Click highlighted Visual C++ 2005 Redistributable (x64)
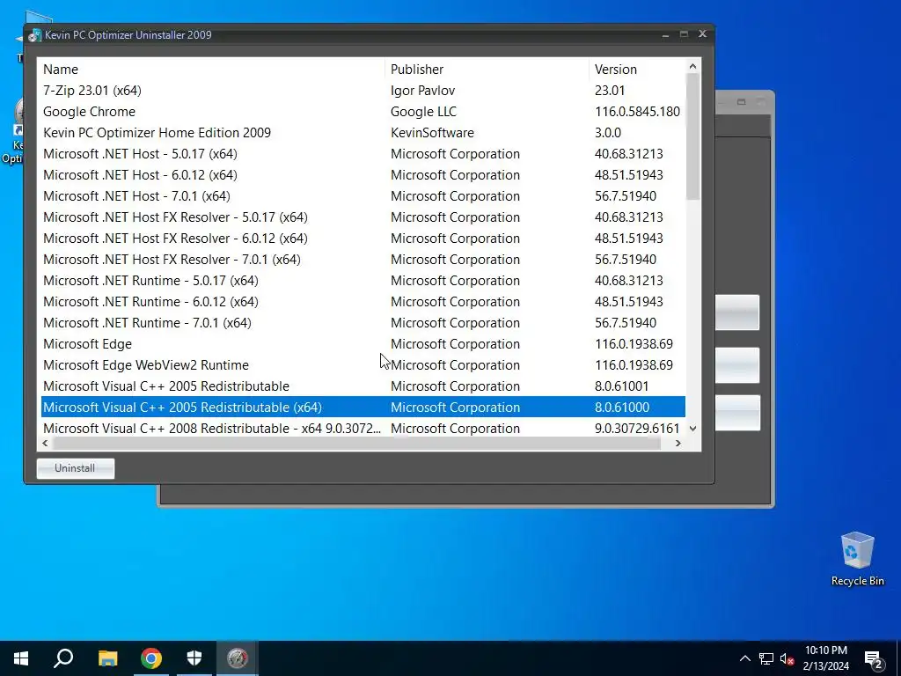 tap(363, 407)
